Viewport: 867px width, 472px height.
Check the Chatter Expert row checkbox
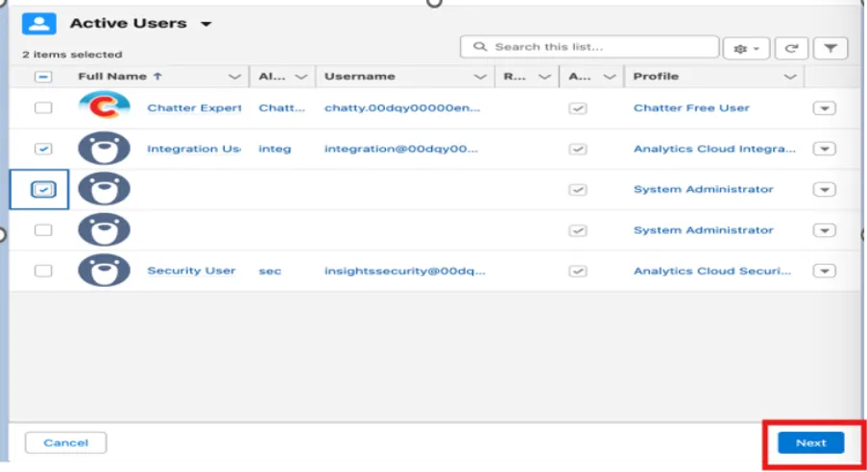(x=43, y=107)
